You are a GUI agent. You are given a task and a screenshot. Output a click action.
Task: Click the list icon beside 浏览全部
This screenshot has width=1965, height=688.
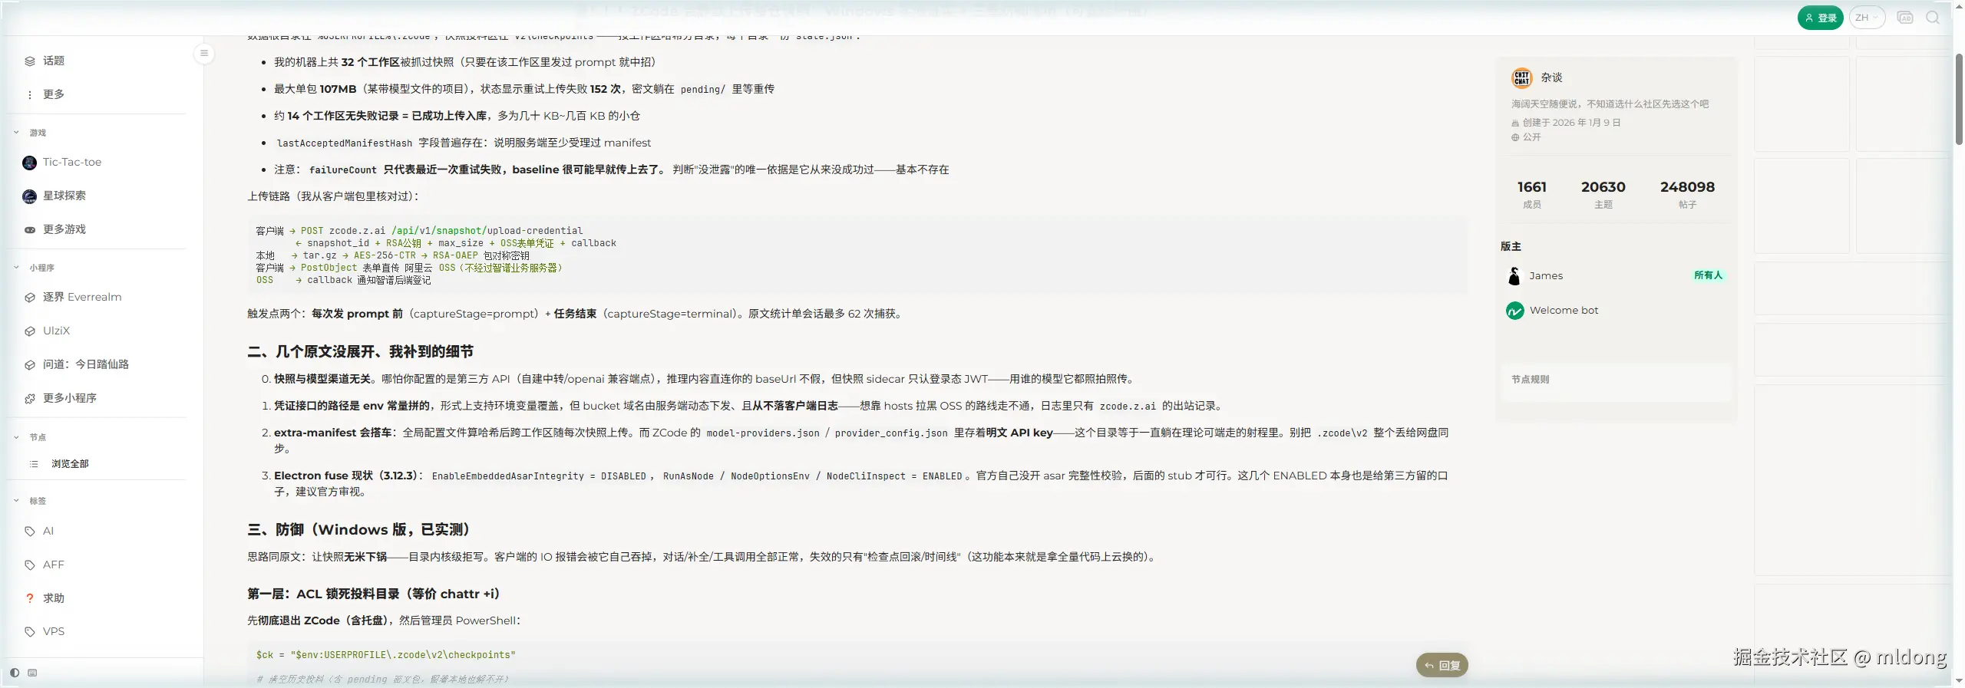[x=34, y=464]
